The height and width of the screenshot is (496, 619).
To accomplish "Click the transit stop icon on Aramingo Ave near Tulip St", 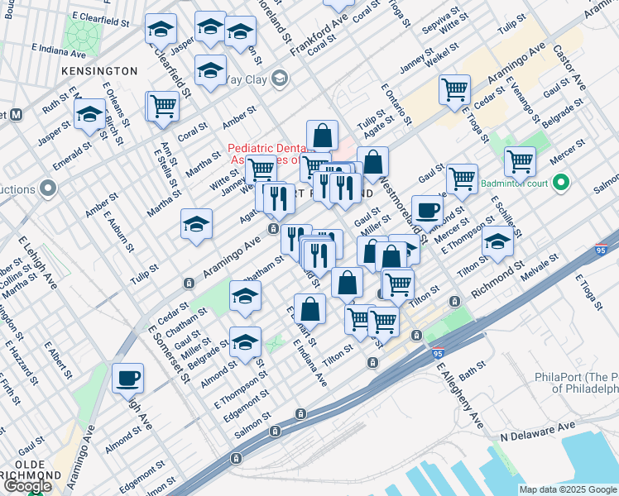I will (190, 283).
